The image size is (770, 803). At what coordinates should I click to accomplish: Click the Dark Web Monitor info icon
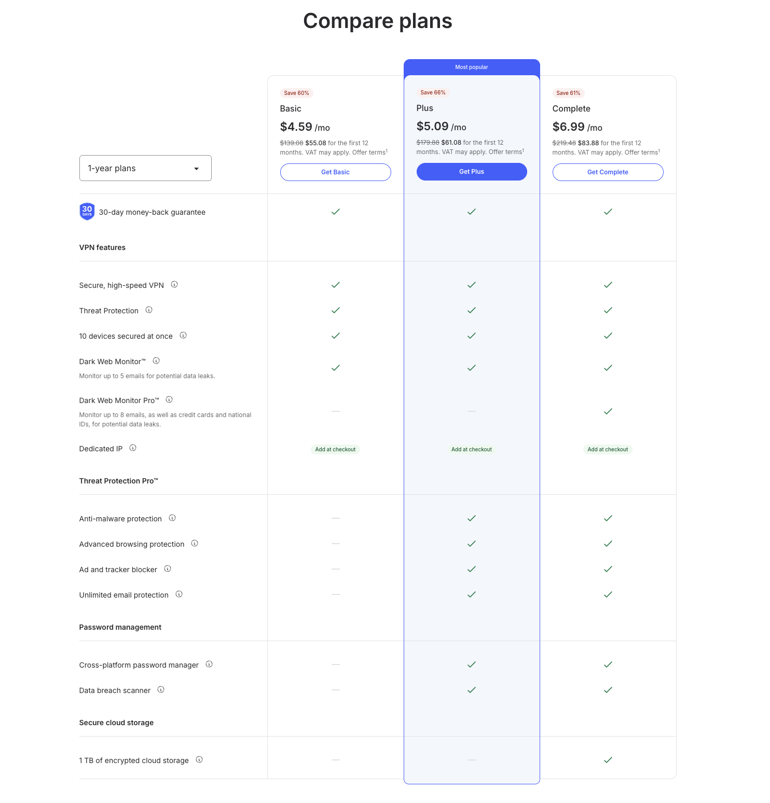click(156, 361)
